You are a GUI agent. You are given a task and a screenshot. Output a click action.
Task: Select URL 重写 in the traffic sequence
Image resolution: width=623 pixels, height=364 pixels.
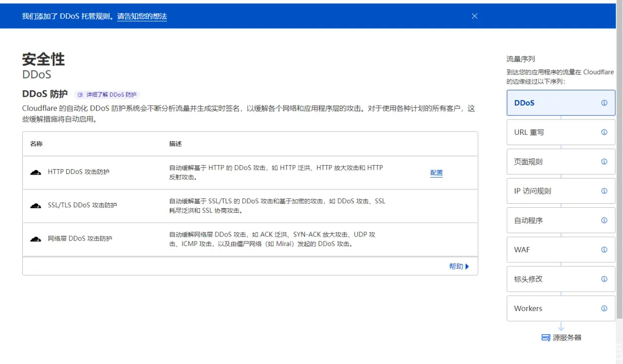[x=561, y=132]
